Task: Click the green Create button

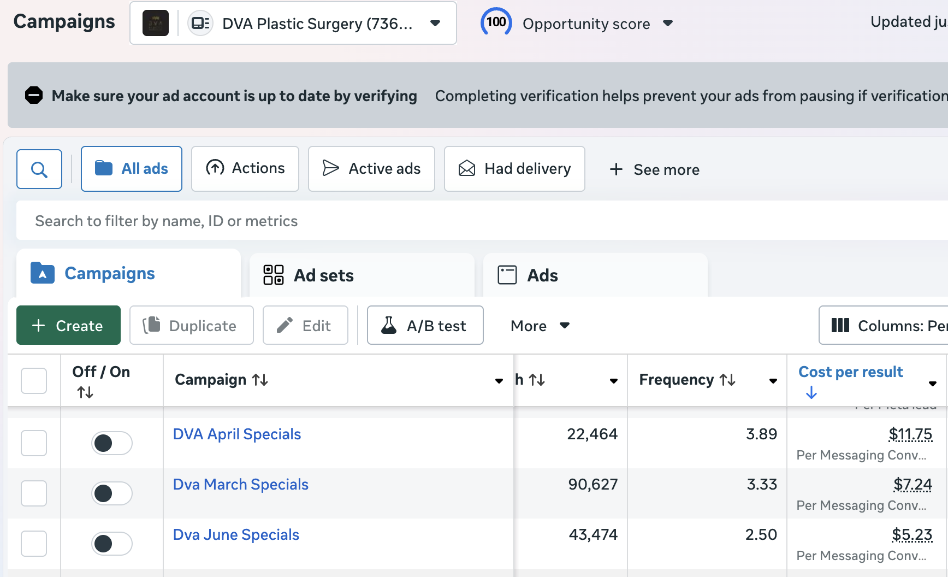Action: click(x=68, y=325)
